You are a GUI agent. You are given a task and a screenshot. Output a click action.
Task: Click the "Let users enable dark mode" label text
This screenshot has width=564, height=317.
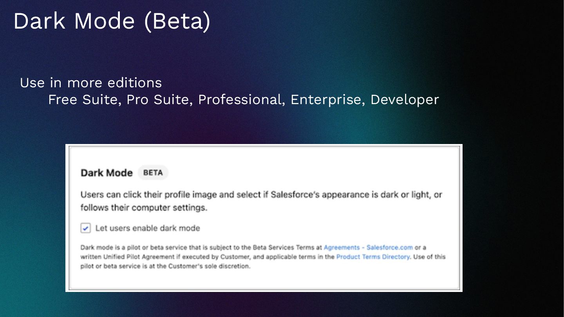point(147,228)
